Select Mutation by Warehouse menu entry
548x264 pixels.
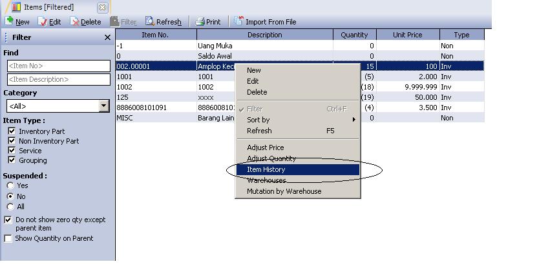(284, 191)
